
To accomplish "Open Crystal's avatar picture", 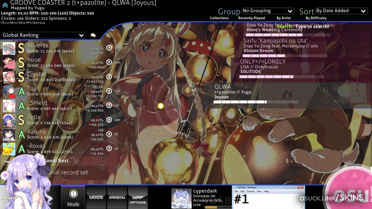I will [x=9, y=77].
